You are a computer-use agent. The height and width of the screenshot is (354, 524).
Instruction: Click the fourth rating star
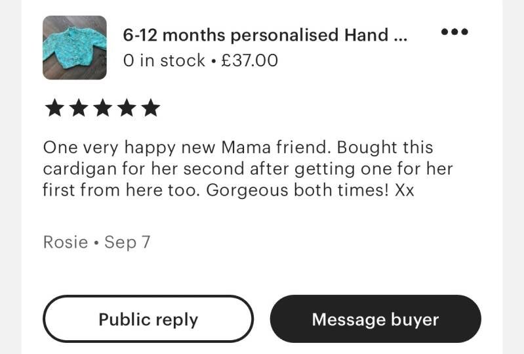[x=127, y=108]
